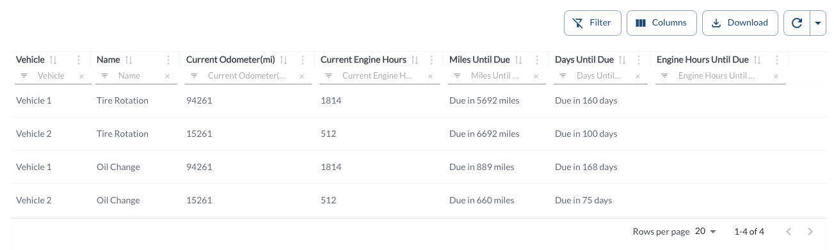The image size is (834, 250).
Task: Select the Vehicle 1 Tire Rotation row
Action: (x=417, y=101)
